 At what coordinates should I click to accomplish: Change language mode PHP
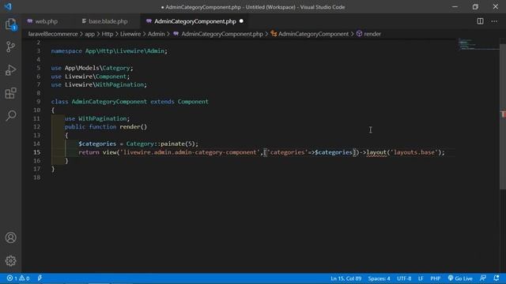(436, 278)
